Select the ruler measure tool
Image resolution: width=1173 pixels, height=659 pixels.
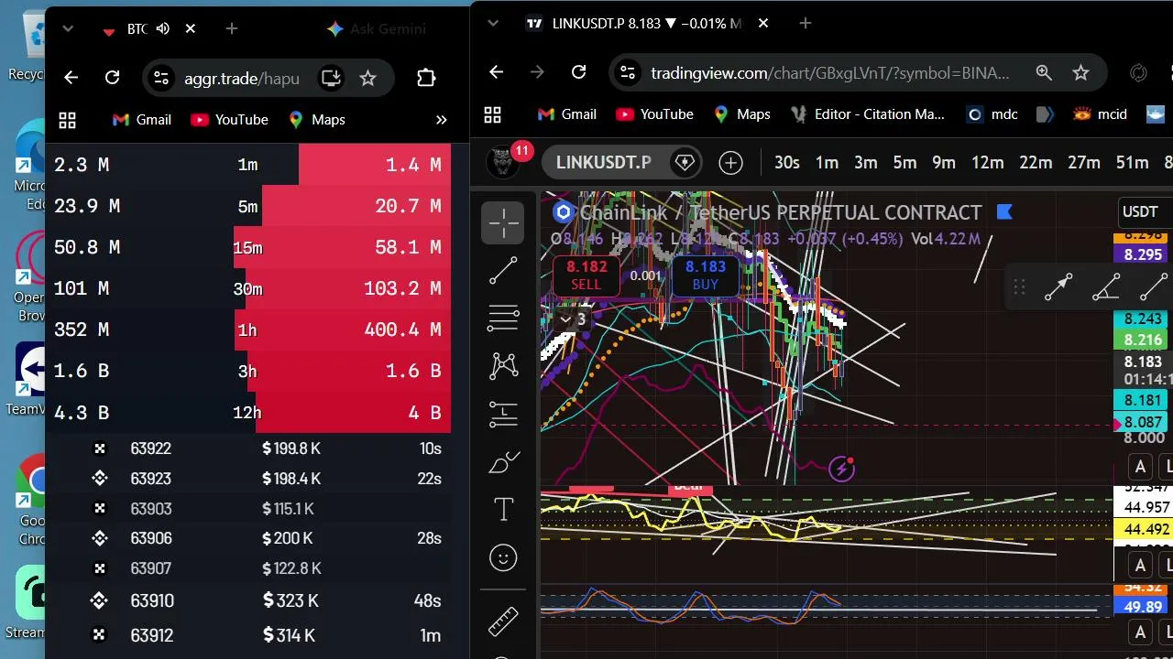tap(503, 621)
